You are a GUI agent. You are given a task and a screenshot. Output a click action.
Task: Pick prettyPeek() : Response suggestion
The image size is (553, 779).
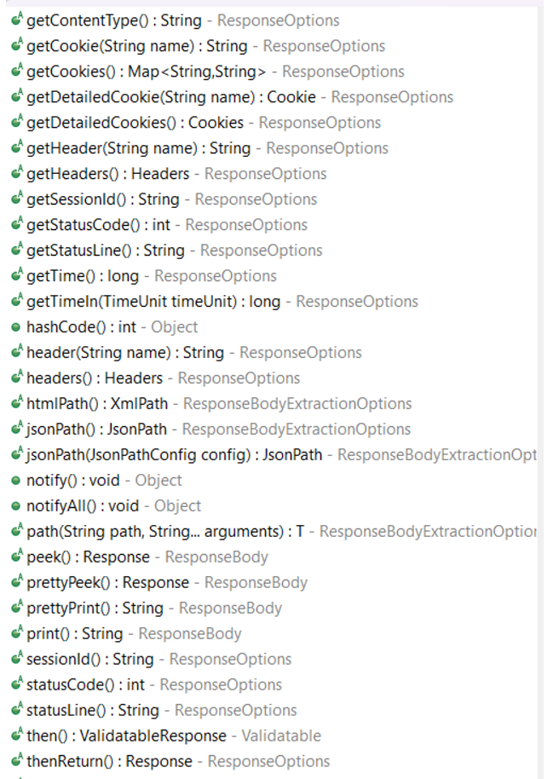click(x=274, y=582)
